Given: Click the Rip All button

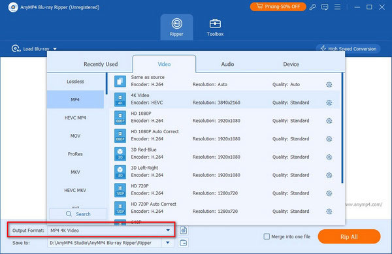Looking at the screenshot, I should pyautogui.click(x=349, y=236).
